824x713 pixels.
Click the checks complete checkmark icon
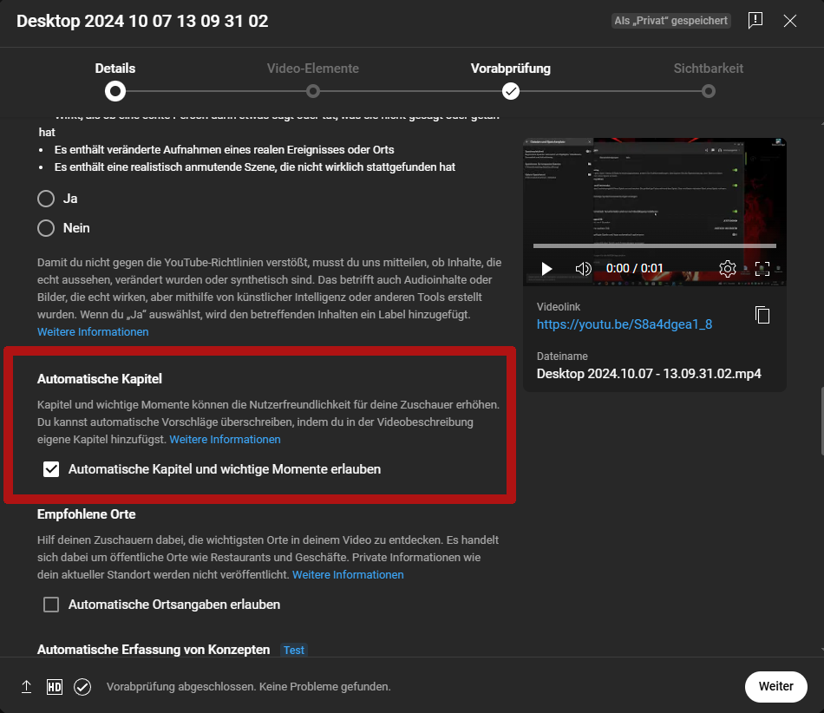click(82, 686)
